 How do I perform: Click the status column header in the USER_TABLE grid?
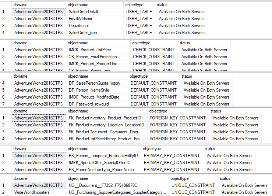click(x=181, y=5)
